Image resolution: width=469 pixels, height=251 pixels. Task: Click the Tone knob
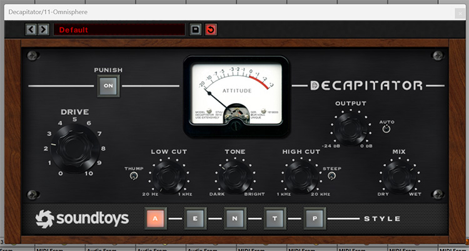(x=235, y=177)
